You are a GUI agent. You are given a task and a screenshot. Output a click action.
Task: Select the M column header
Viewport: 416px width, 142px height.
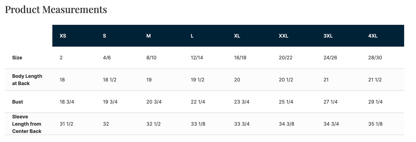[x=149, y=36]
